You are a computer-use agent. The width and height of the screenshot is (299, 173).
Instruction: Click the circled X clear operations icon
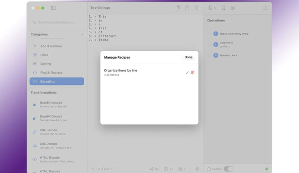(x=232, y=8)
